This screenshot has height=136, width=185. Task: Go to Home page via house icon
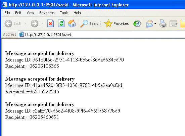(72, 24)
